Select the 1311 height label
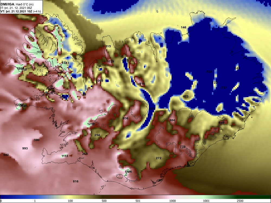 point(41,52)
